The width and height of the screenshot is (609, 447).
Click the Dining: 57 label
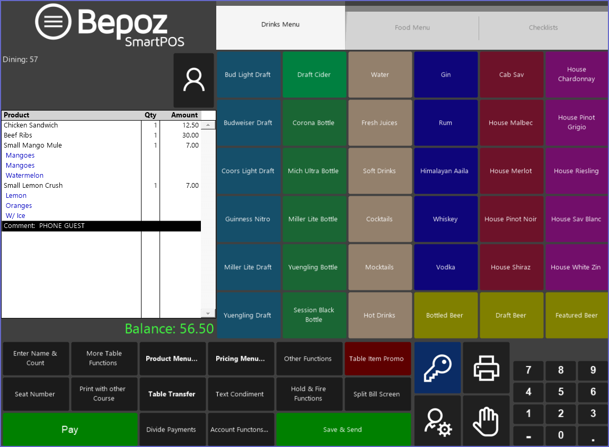(20, 59)
